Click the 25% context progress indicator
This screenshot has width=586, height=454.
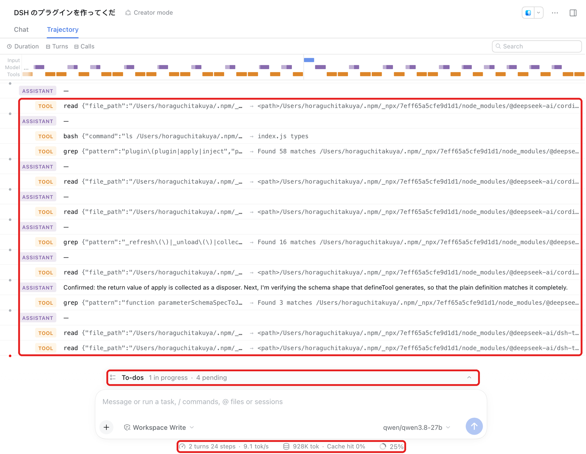392,446
